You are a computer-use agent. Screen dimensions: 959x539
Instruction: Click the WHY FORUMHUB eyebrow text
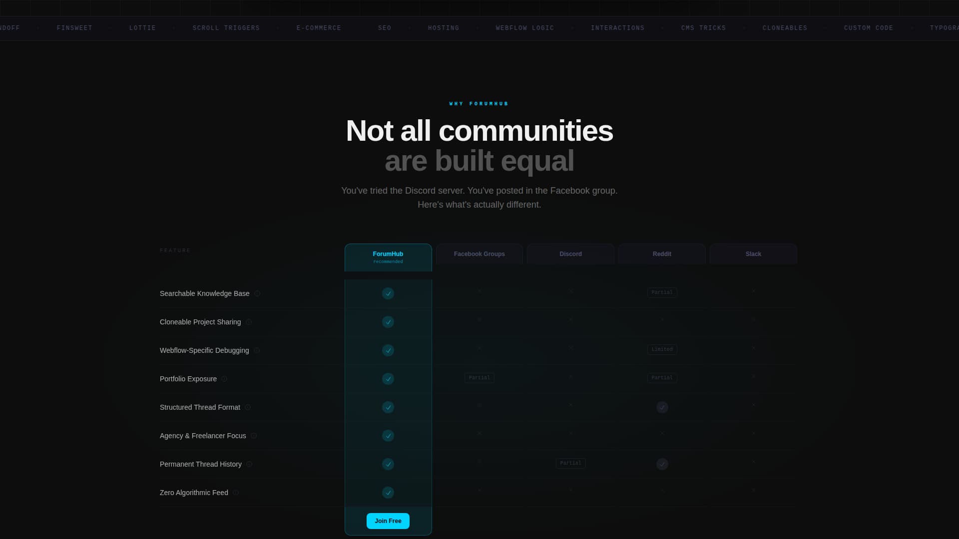click(479, 104)
